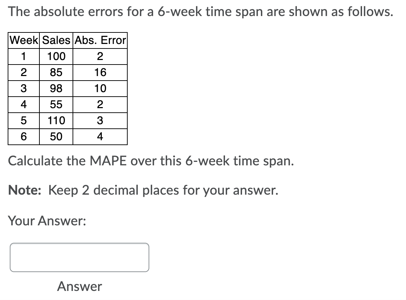Click the absolute error value 16
Image resolution: width=406 pixels, height=300 pixels.
click(99, 72)
